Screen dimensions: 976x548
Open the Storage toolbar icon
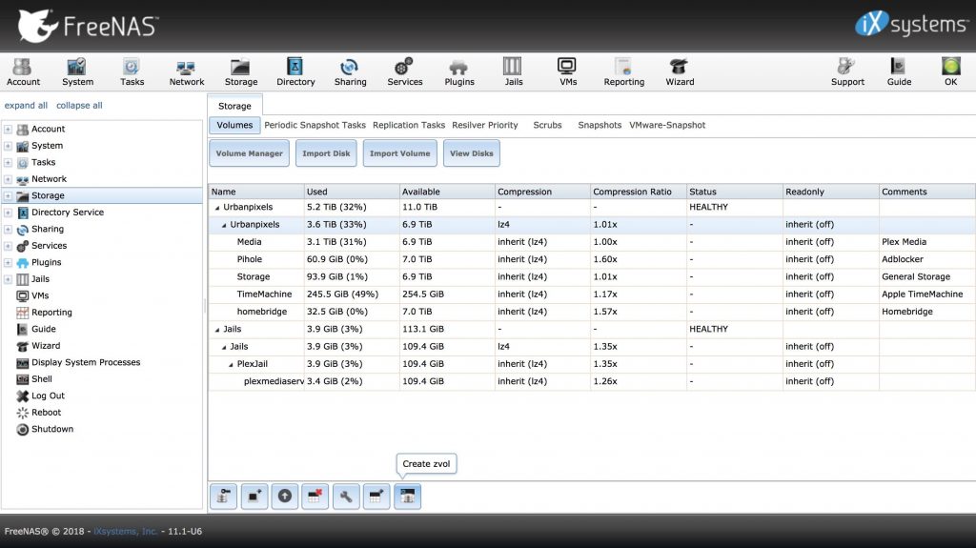[x=241, y=71]
